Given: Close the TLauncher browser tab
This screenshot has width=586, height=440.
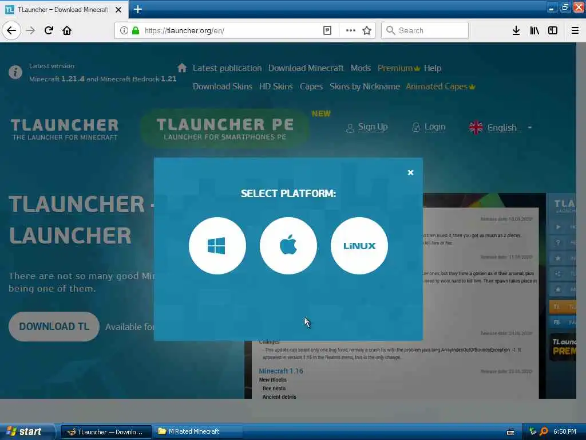Looking at the screenshot, I should 118,10.
